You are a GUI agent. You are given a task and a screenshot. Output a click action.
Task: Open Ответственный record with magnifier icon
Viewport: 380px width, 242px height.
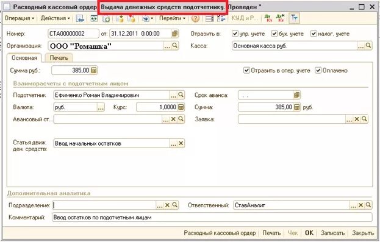click(368, 205)
